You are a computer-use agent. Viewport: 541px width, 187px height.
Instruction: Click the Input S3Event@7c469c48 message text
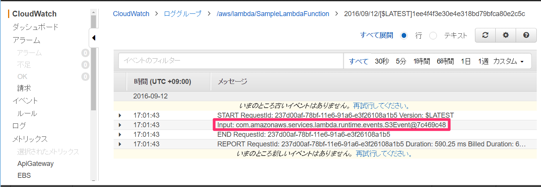click(x=331, y=125)
